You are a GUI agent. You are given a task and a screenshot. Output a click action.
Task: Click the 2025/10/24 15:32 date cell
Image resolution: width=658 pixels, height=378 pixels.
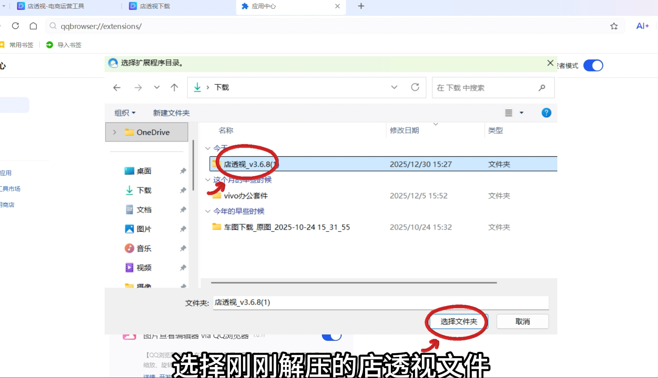(x=421, y=227)
